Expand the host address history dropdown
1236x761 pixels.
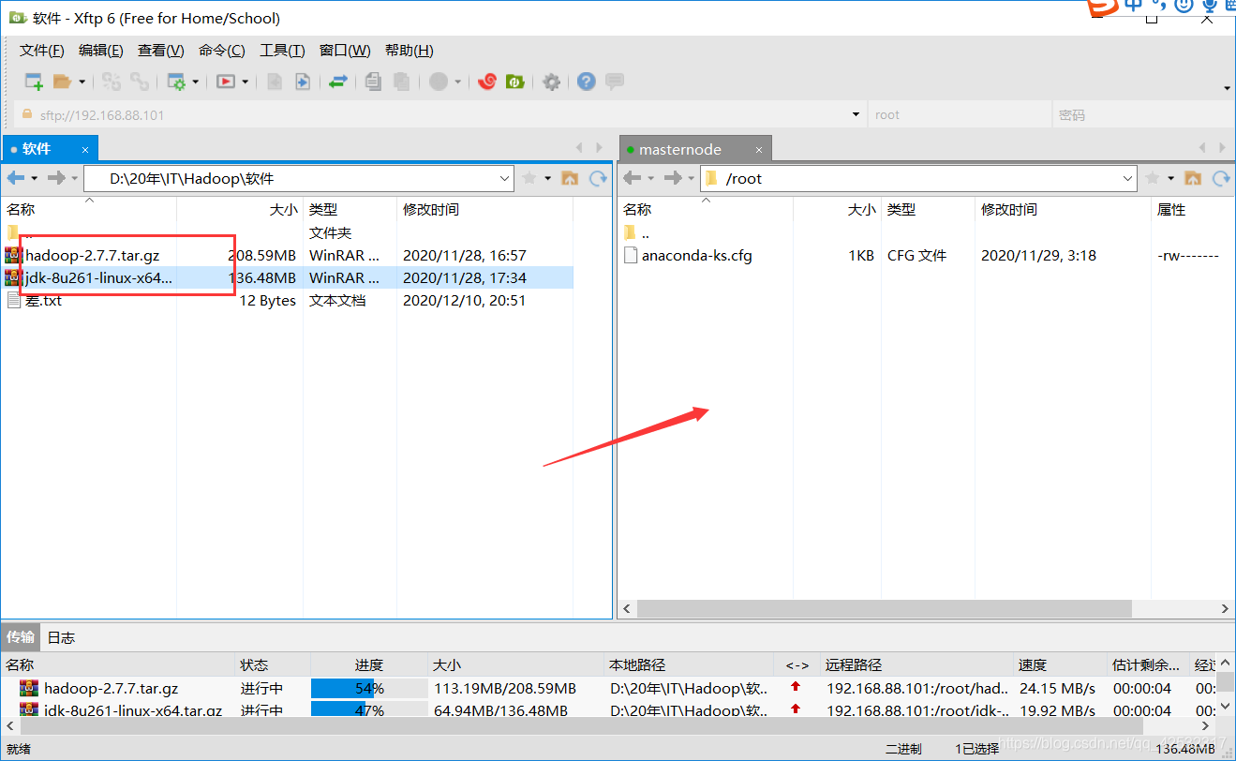856,115
